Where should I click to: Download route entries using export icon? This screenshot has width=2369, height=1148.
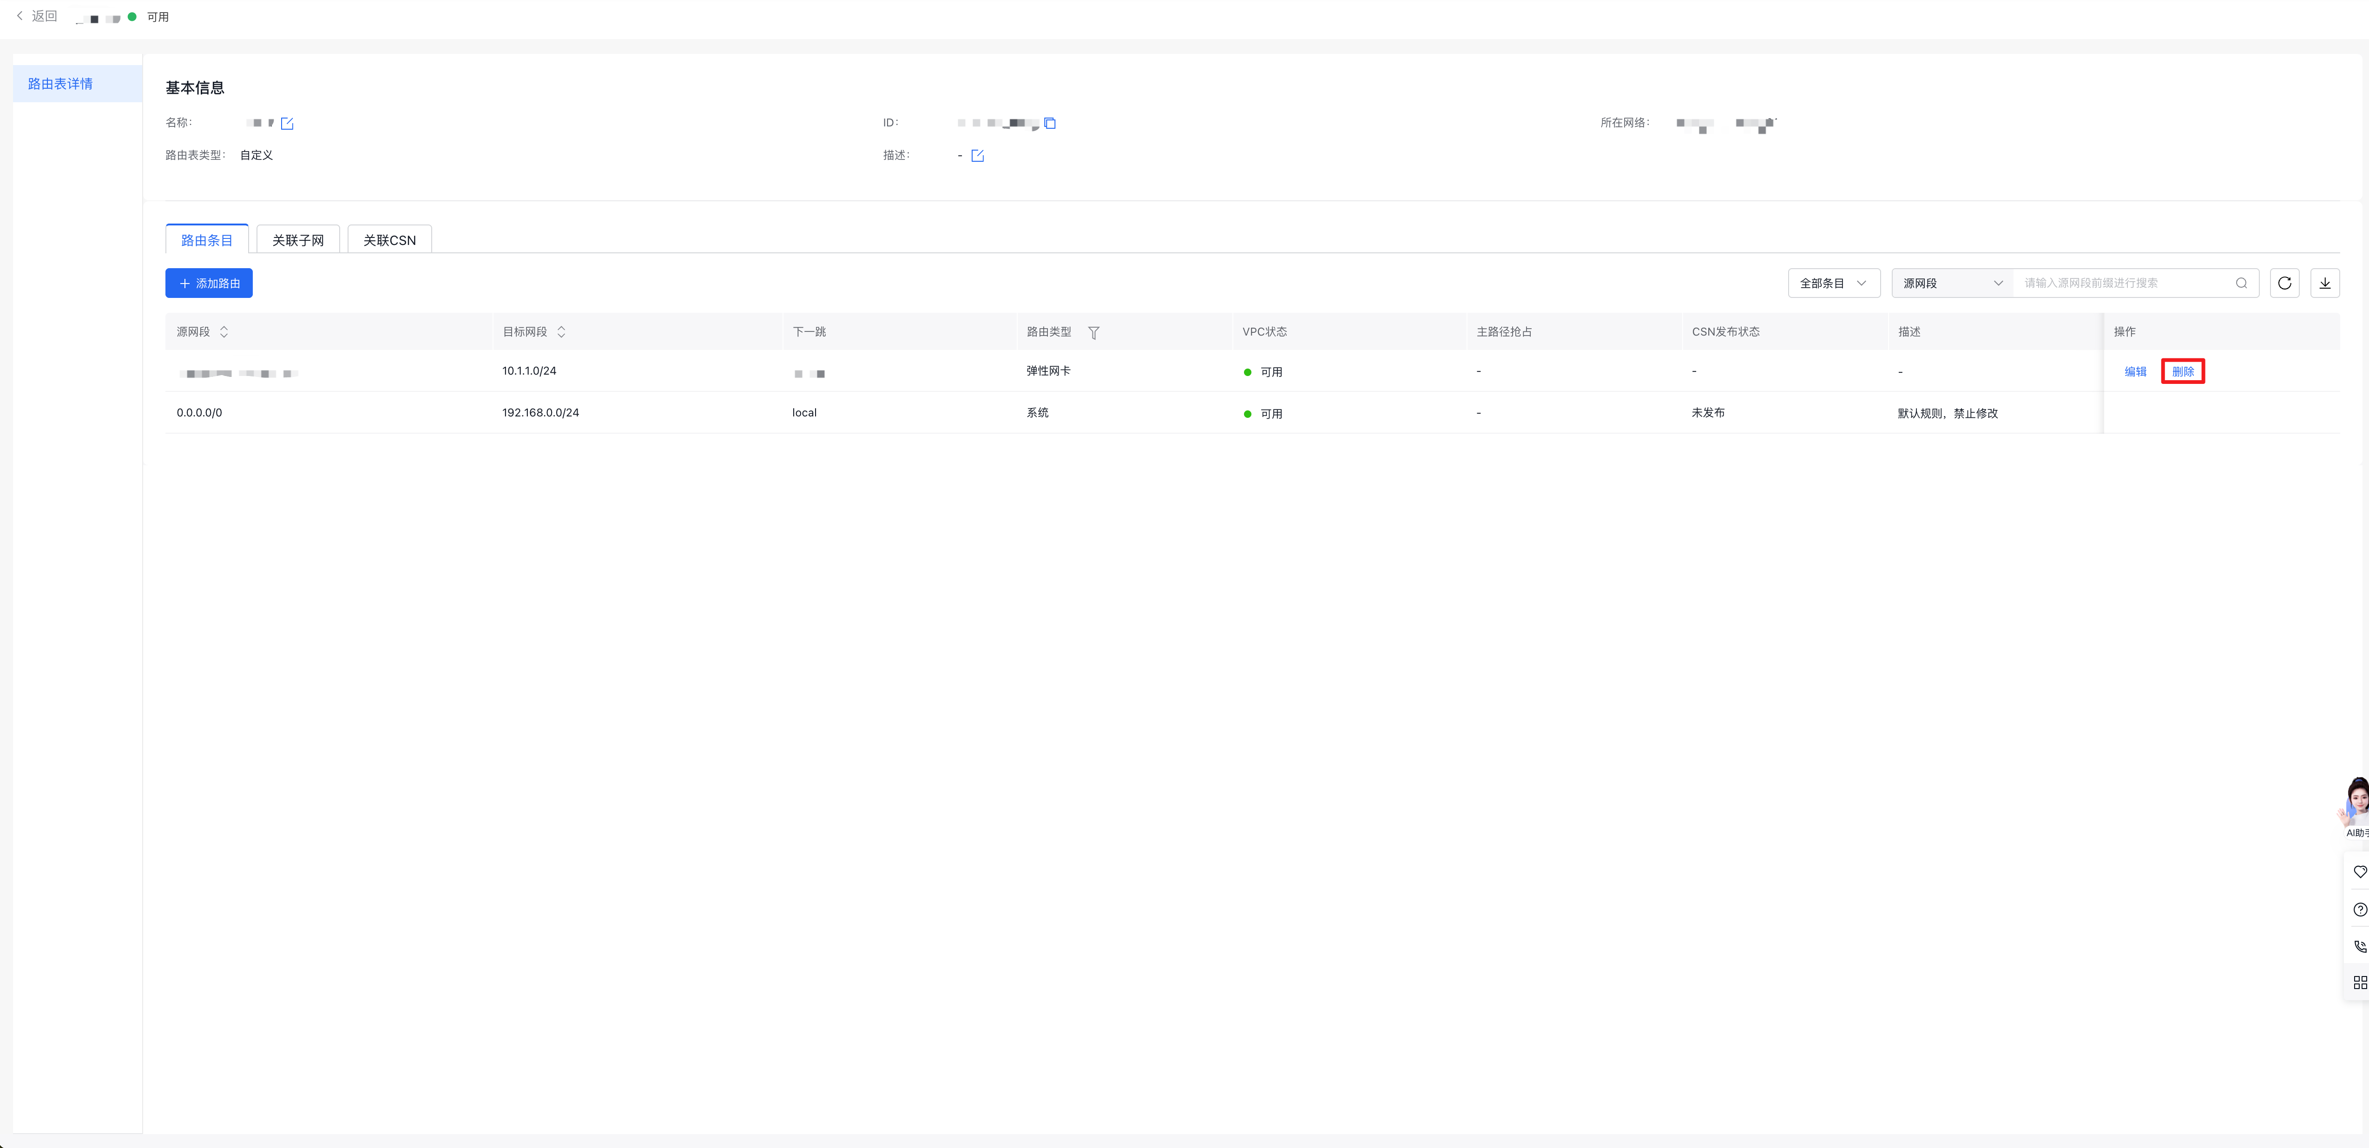coord(2324,284)
